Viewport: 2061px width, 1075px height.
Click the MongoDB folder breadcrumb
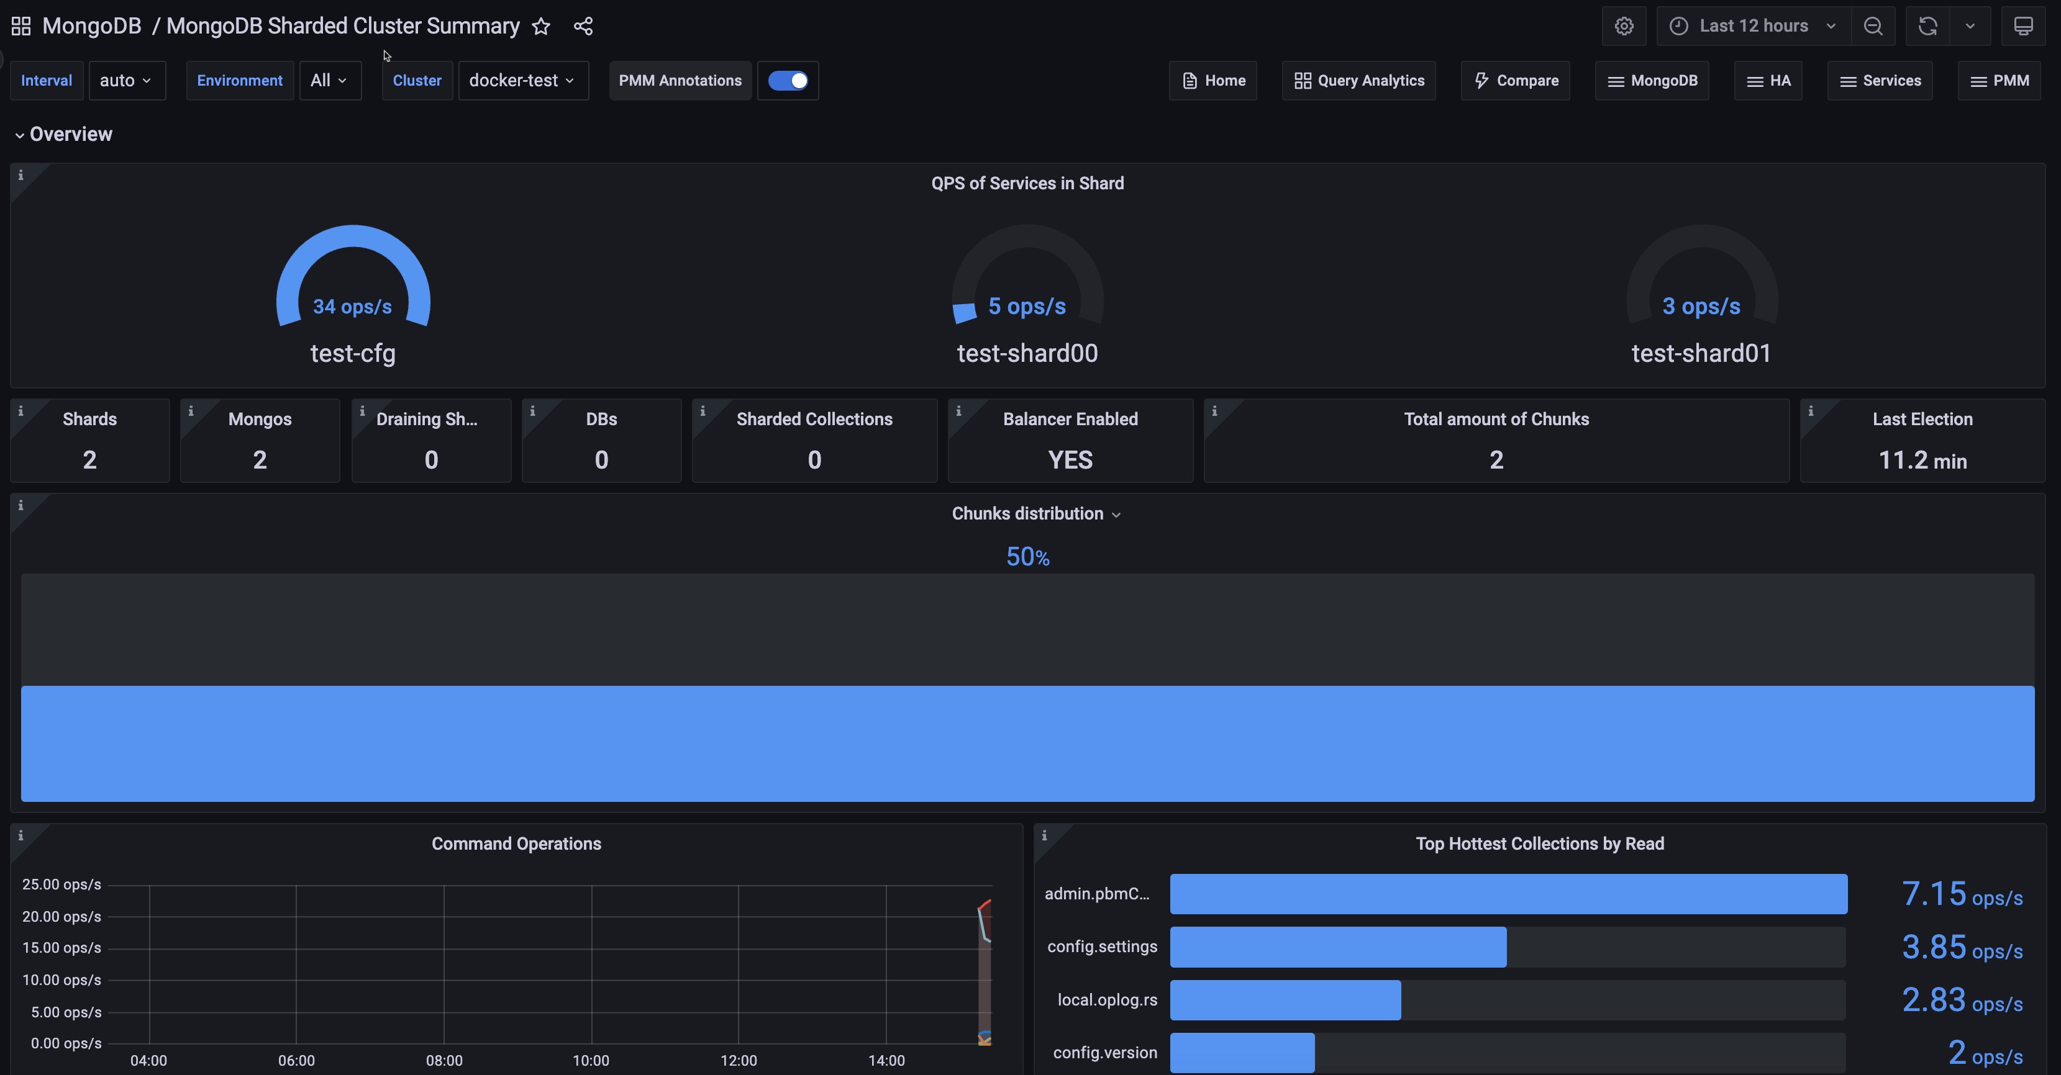click(91, 26)
